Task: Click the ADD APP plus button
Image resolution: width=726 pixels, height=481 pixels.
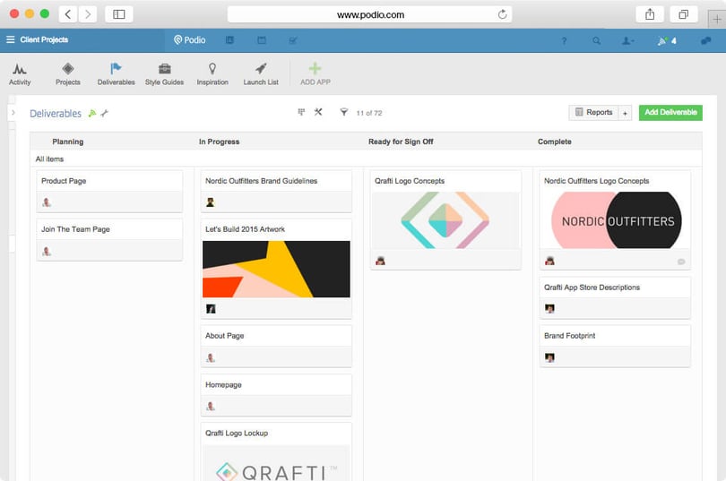Action: [315, 74]
